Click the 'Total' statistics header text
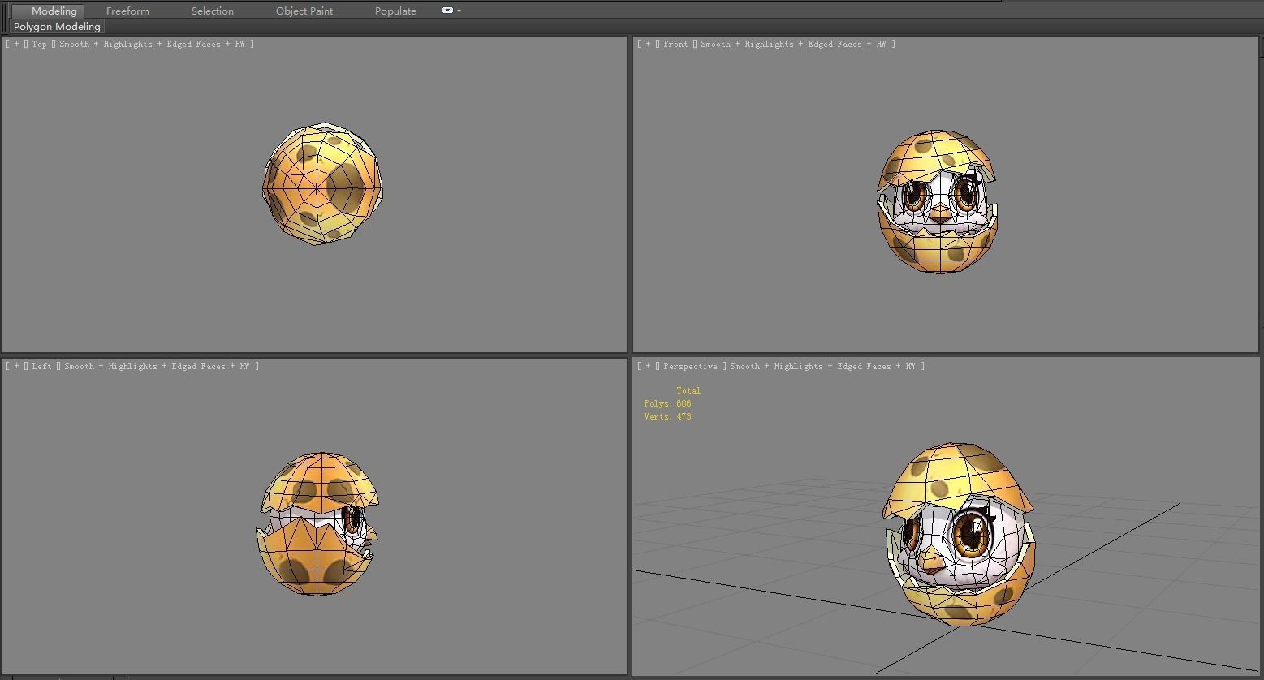1264x680 pixels. click(x=688, y=390)
